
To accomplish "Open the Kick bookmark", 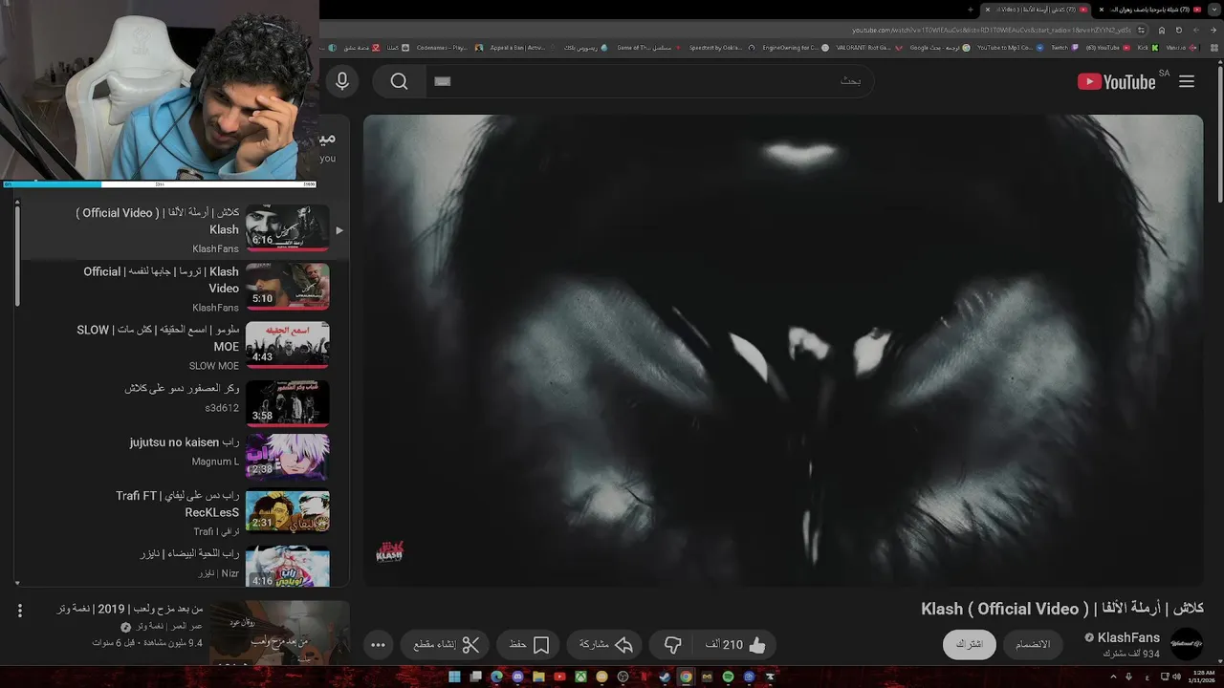I will pos(1147,48).
